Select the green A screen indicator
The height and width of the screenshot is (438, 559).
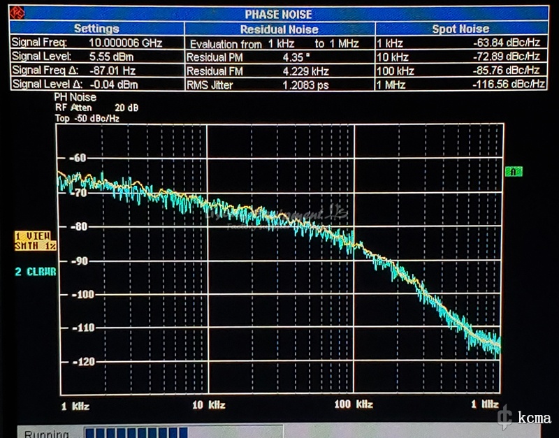point(514,171)
